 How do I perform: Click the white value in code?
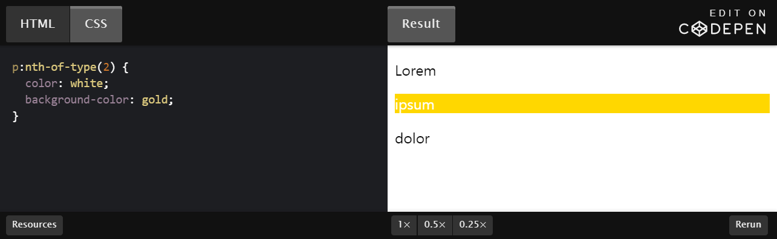click(86, 83)
